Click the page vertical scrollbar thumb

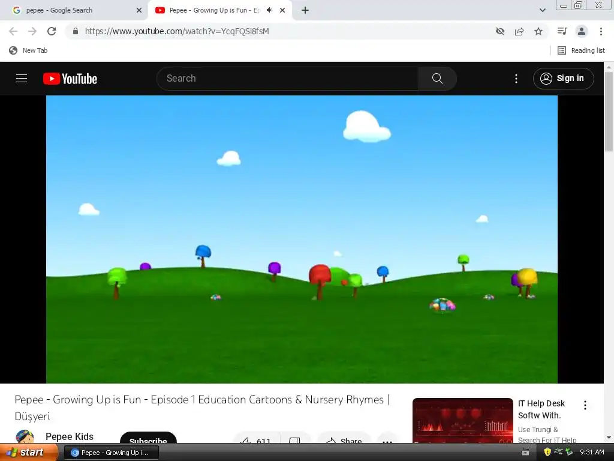tap(609, 112)
